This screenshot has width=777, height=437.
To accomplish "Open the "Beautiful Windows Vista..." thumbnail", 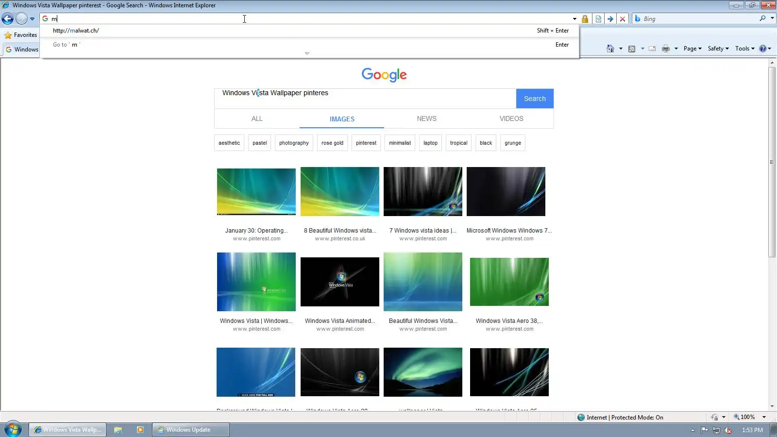I will [x=423, y=282].
